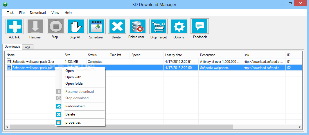The image size is (309, 135).
Task: Click the Delete icon in context menu
Action: click(59, 114)
